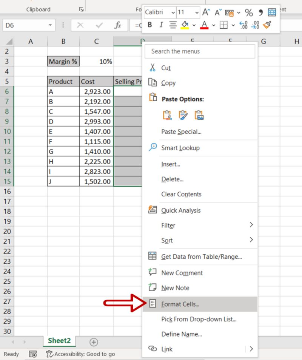Screen dimensions: 302x360
Task: Open the Calibri font name dropdown
Action: pyautogui.click(x=173, y=12)
